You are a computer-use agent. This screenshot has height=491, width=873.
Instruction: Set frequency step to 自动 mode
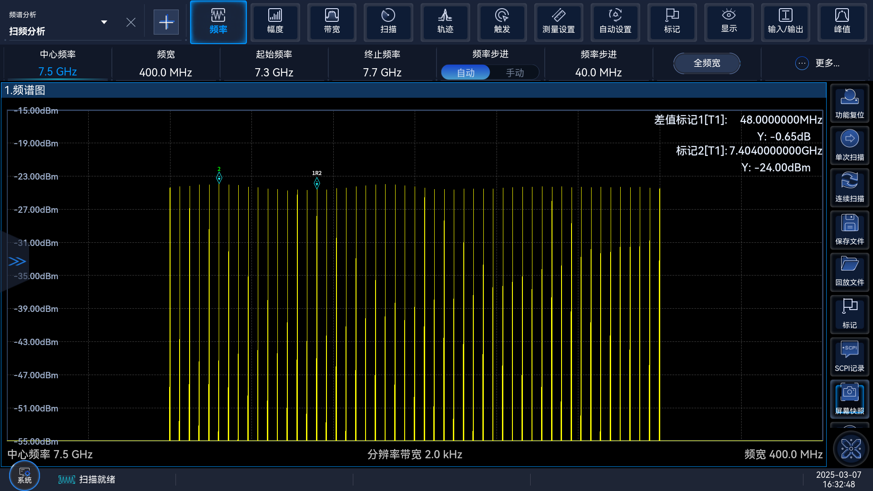click(466, 73)
